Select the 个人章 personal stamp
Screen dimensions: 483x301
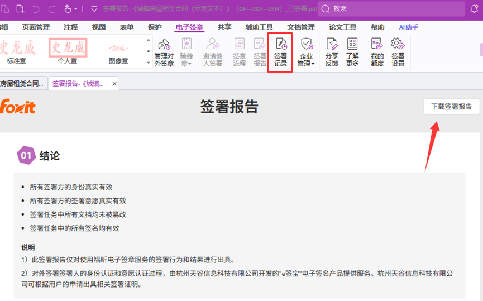coord(68,51)
